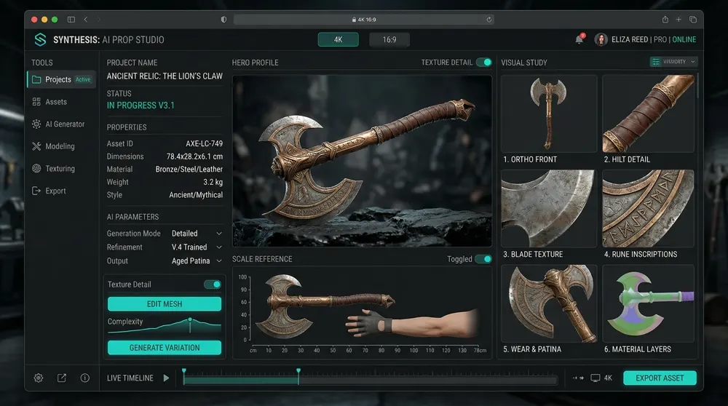Click the timeline start marker
Viewport: 728px width, 406px height.
184,371
